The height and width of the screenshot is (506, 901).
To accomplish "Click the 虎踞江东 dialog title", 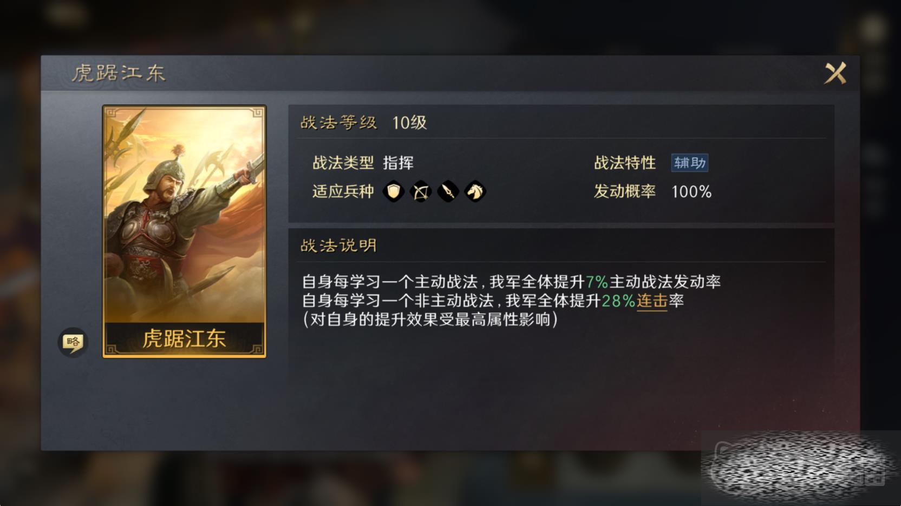I will click(119, 73).
